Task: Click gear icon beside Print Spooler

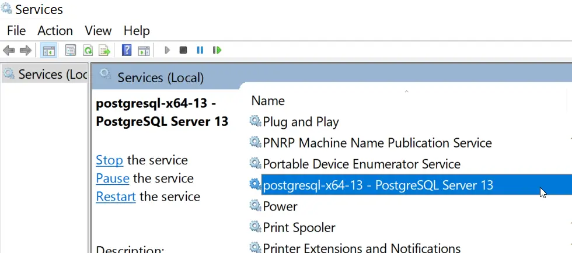Action: [x=256, y=227]
